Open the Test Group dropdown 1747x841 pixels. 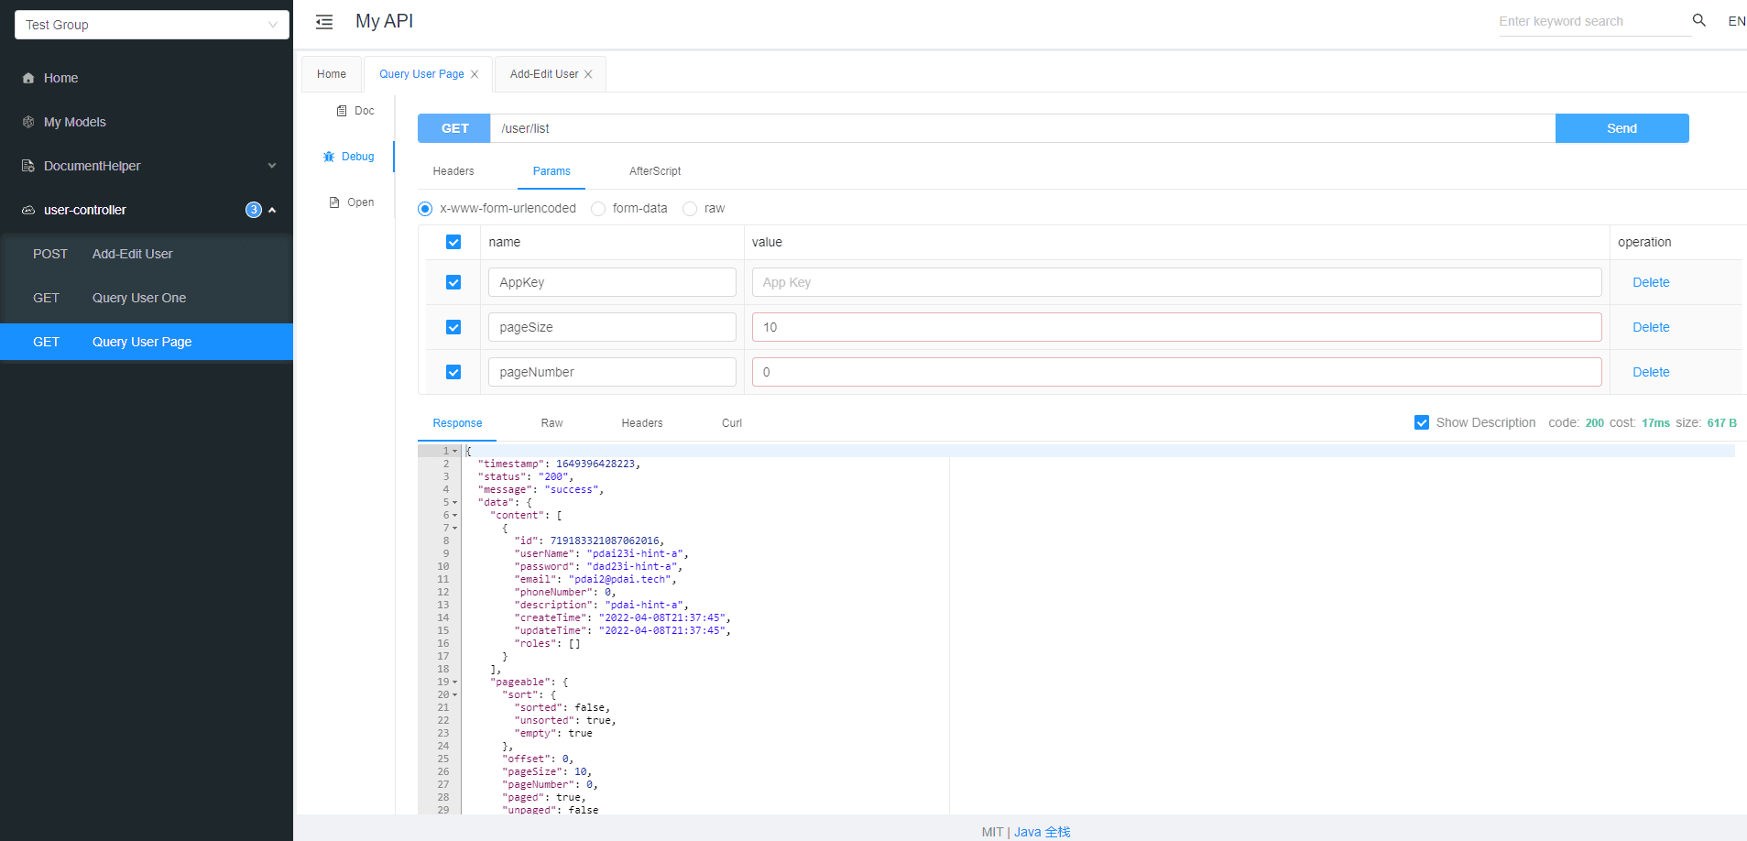(152, 25)
